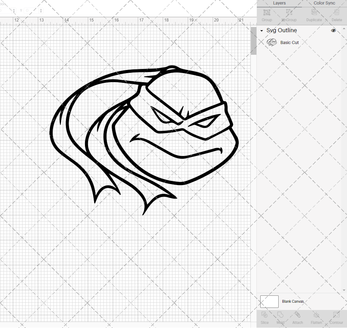
Task: Click the UnGroup icon
Action: pos(289,15)
